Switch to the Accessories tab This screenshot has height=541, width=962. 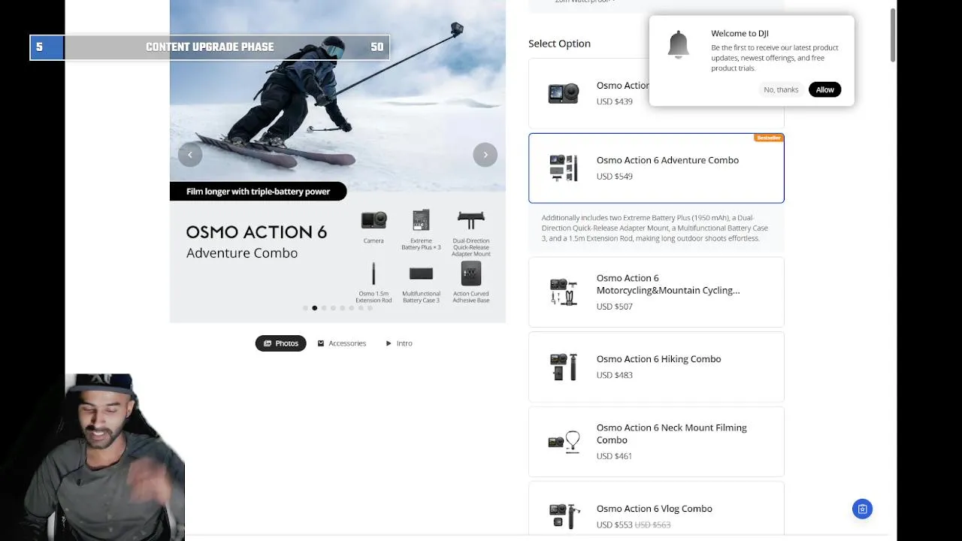coord(342,343)
